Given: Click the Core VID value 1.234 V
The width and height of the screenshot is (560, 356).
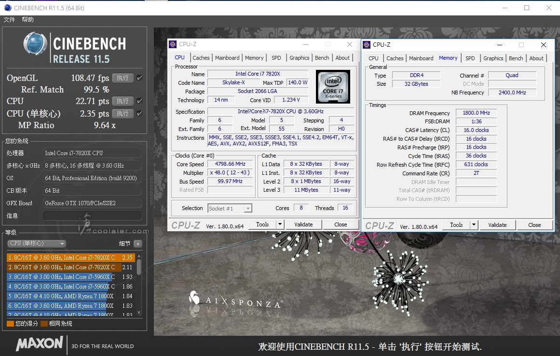Looking at the screenshot, I should coord(291,100).
